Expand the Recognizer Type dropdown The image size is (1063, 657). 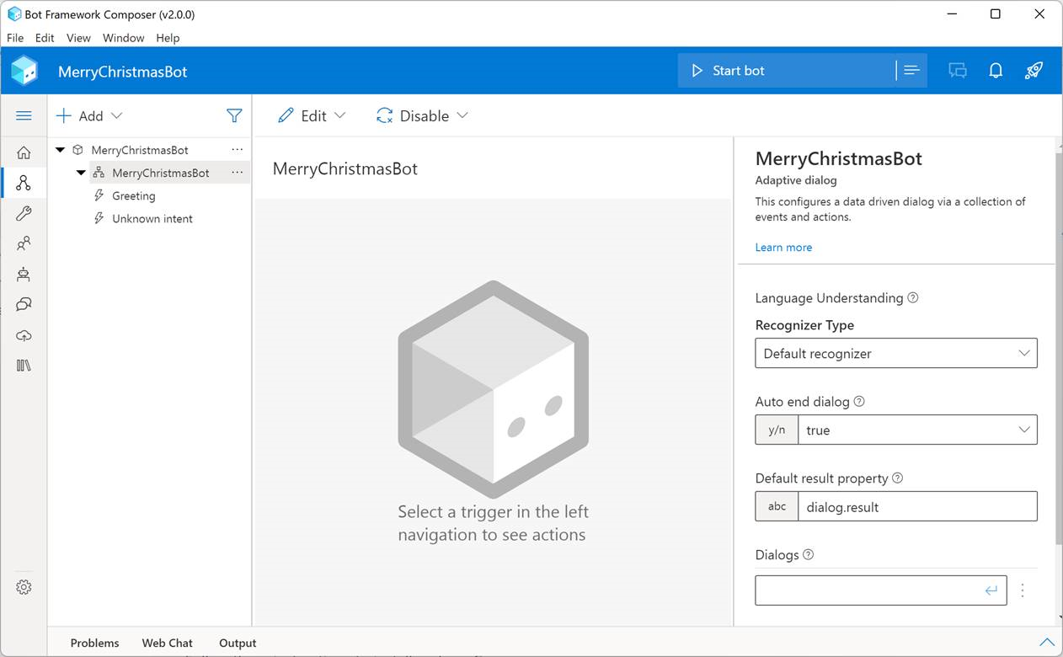pyautogui.click(x=895, y=354)
